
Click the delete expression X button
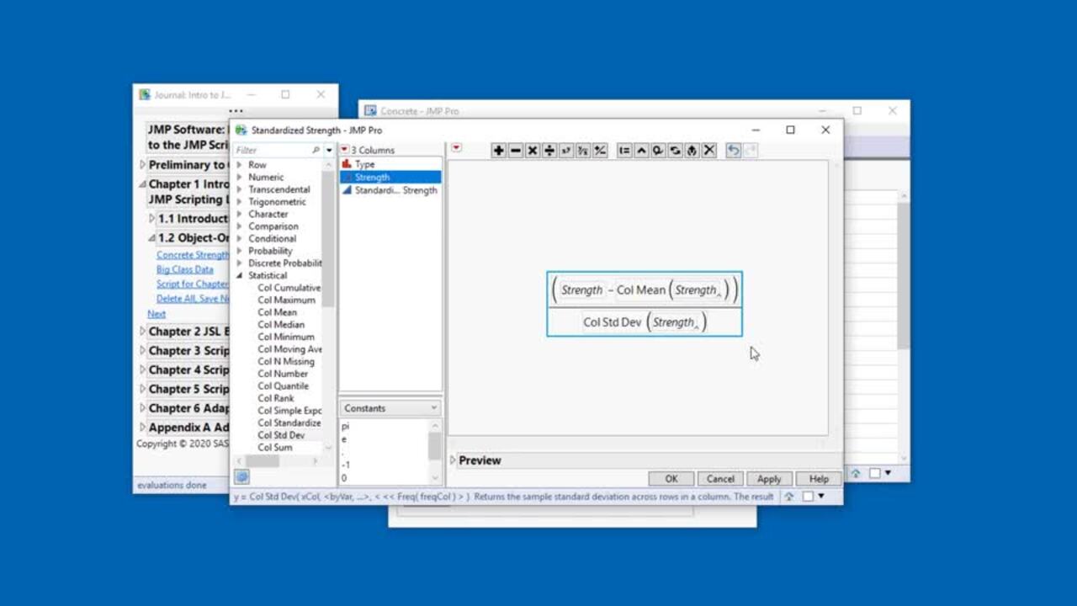pos(708,151)
